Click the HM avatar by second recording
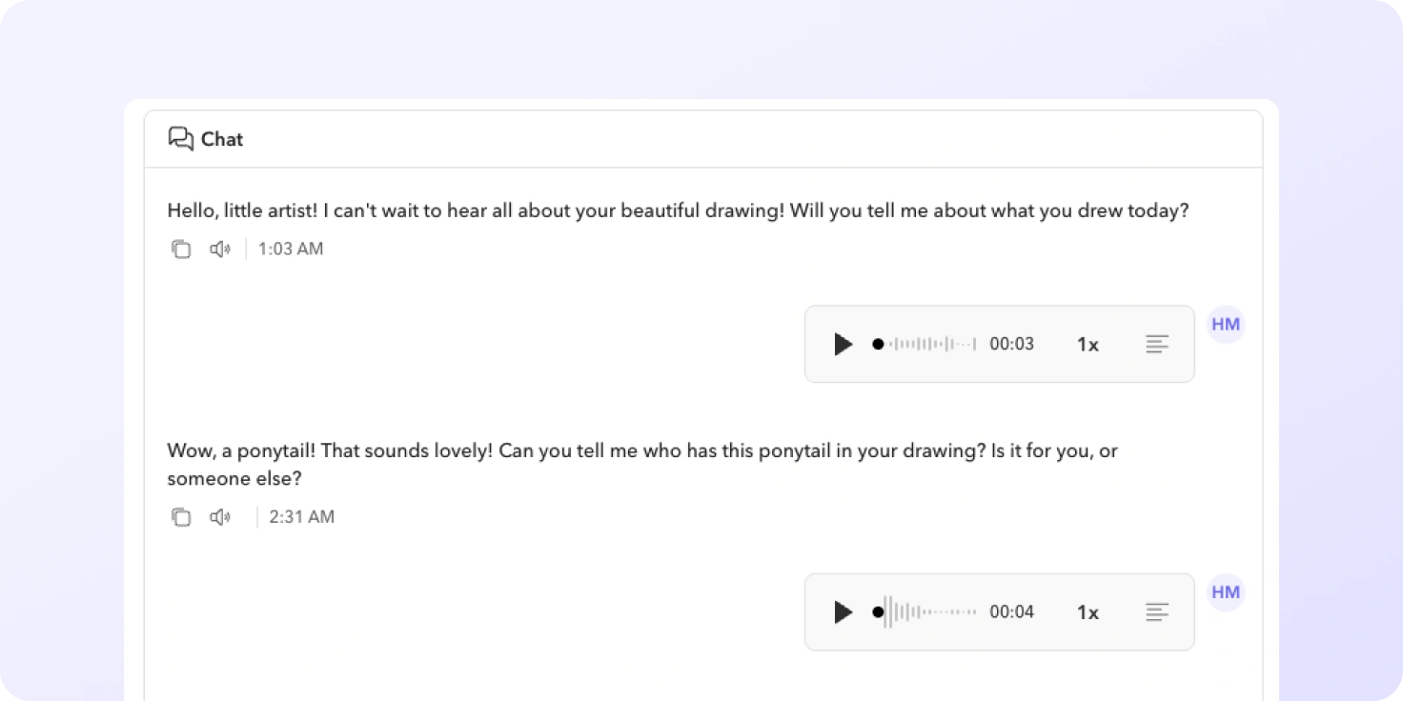Image resolution: width=1403 pixels, height=701 pixels. click(x=1226, y=592)
